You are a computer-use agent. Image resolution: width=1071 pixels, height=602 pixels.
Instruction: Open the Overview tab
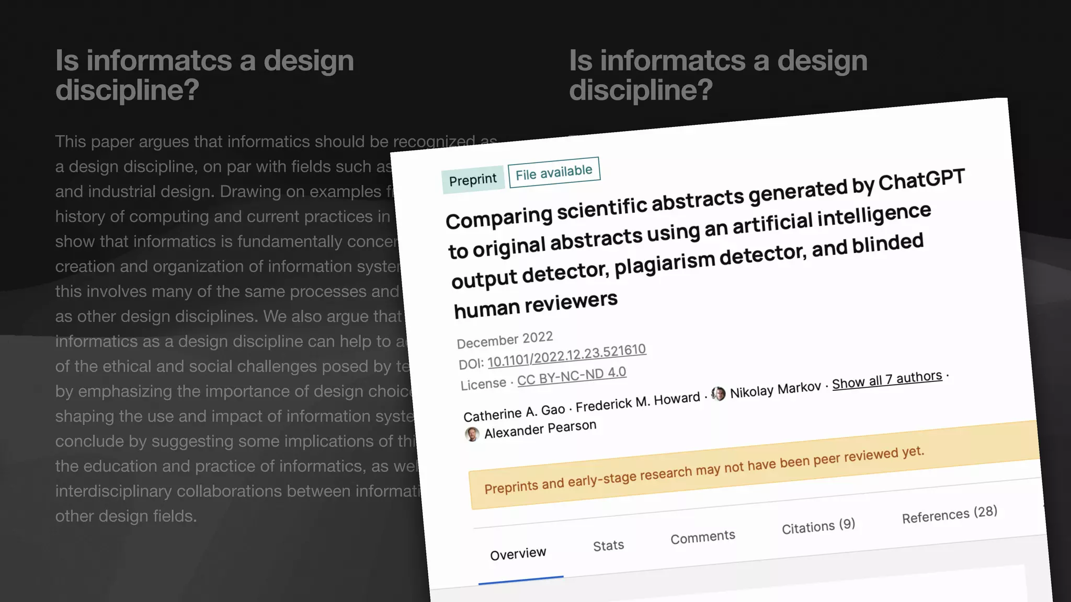[518, 554]
